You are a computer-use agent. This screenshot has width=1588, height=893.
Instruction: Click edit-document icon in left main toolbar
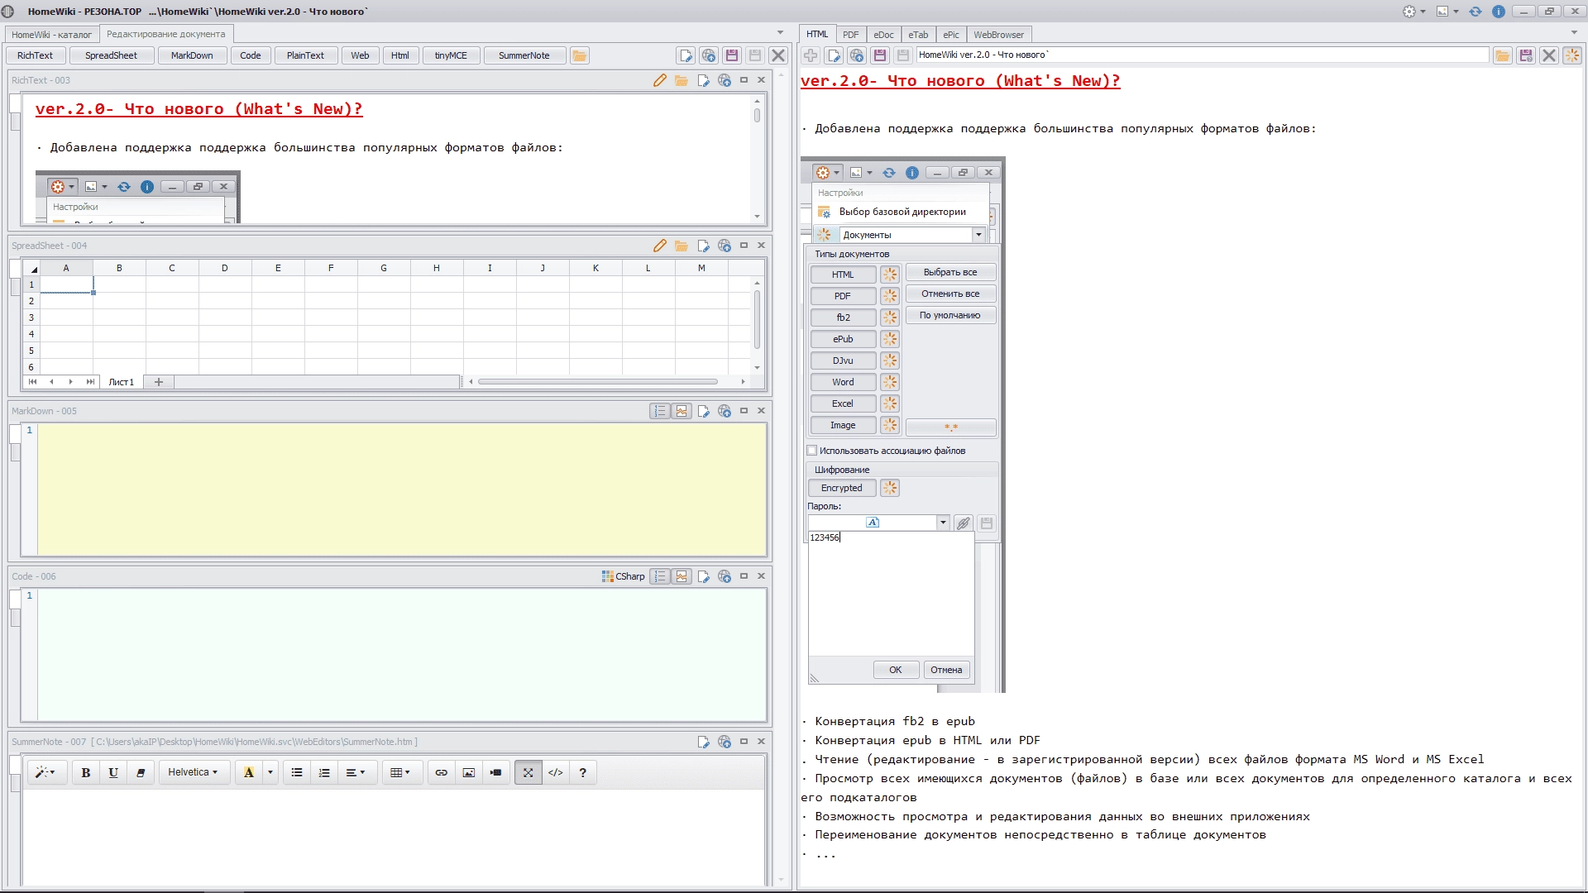click(x=686, y=55)
